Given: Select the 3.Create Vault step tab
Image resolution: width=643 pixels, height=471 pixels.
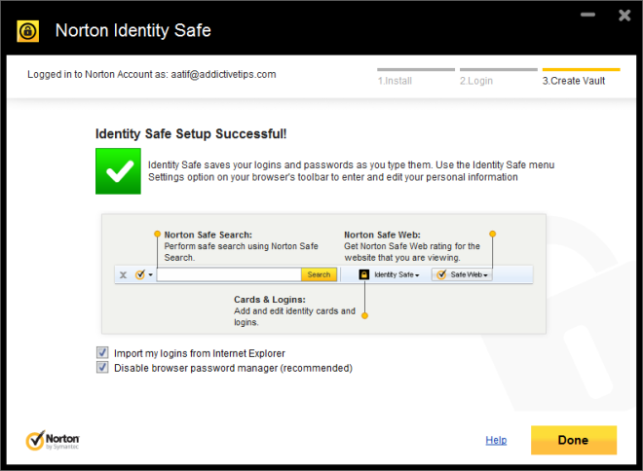Looking at the screenshot, I should click(x=574, y=80).
